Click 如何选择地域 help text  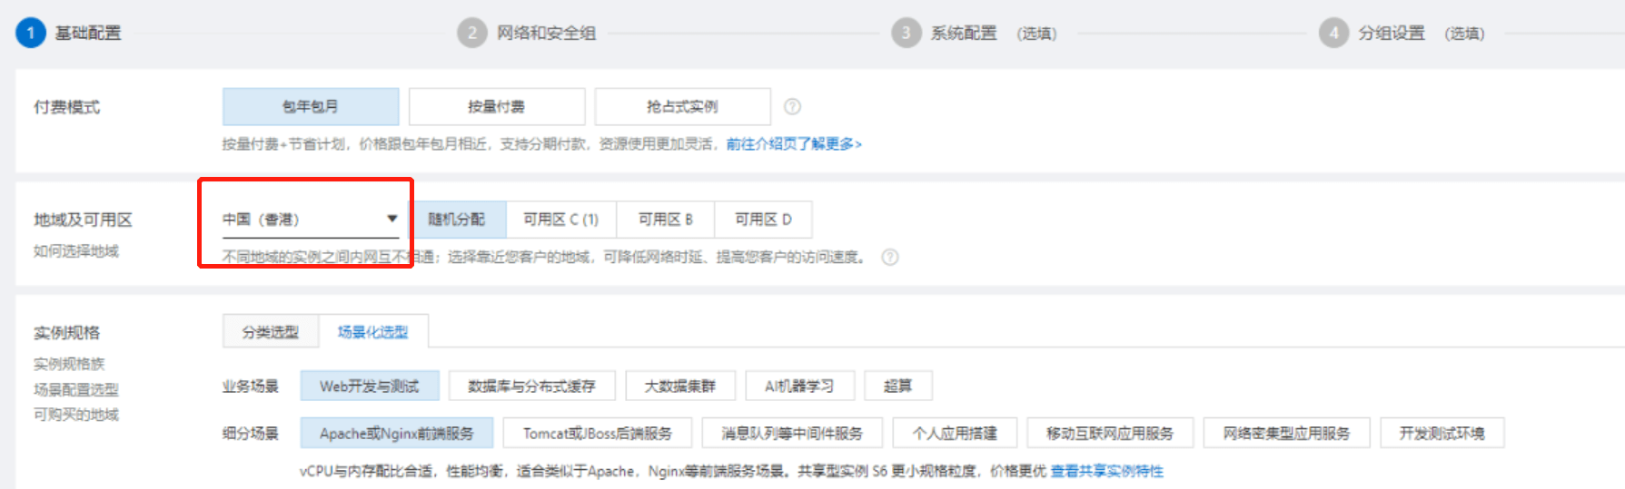point(76,251)
